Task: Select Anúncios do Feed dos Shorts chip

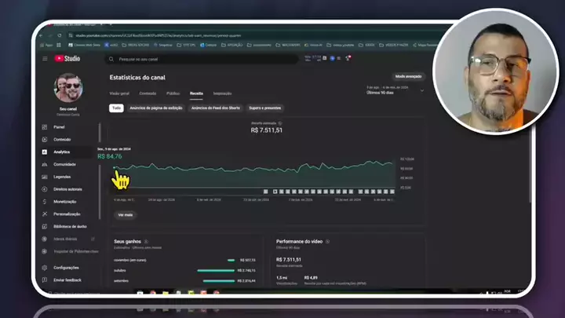Action: pos(214,108)
